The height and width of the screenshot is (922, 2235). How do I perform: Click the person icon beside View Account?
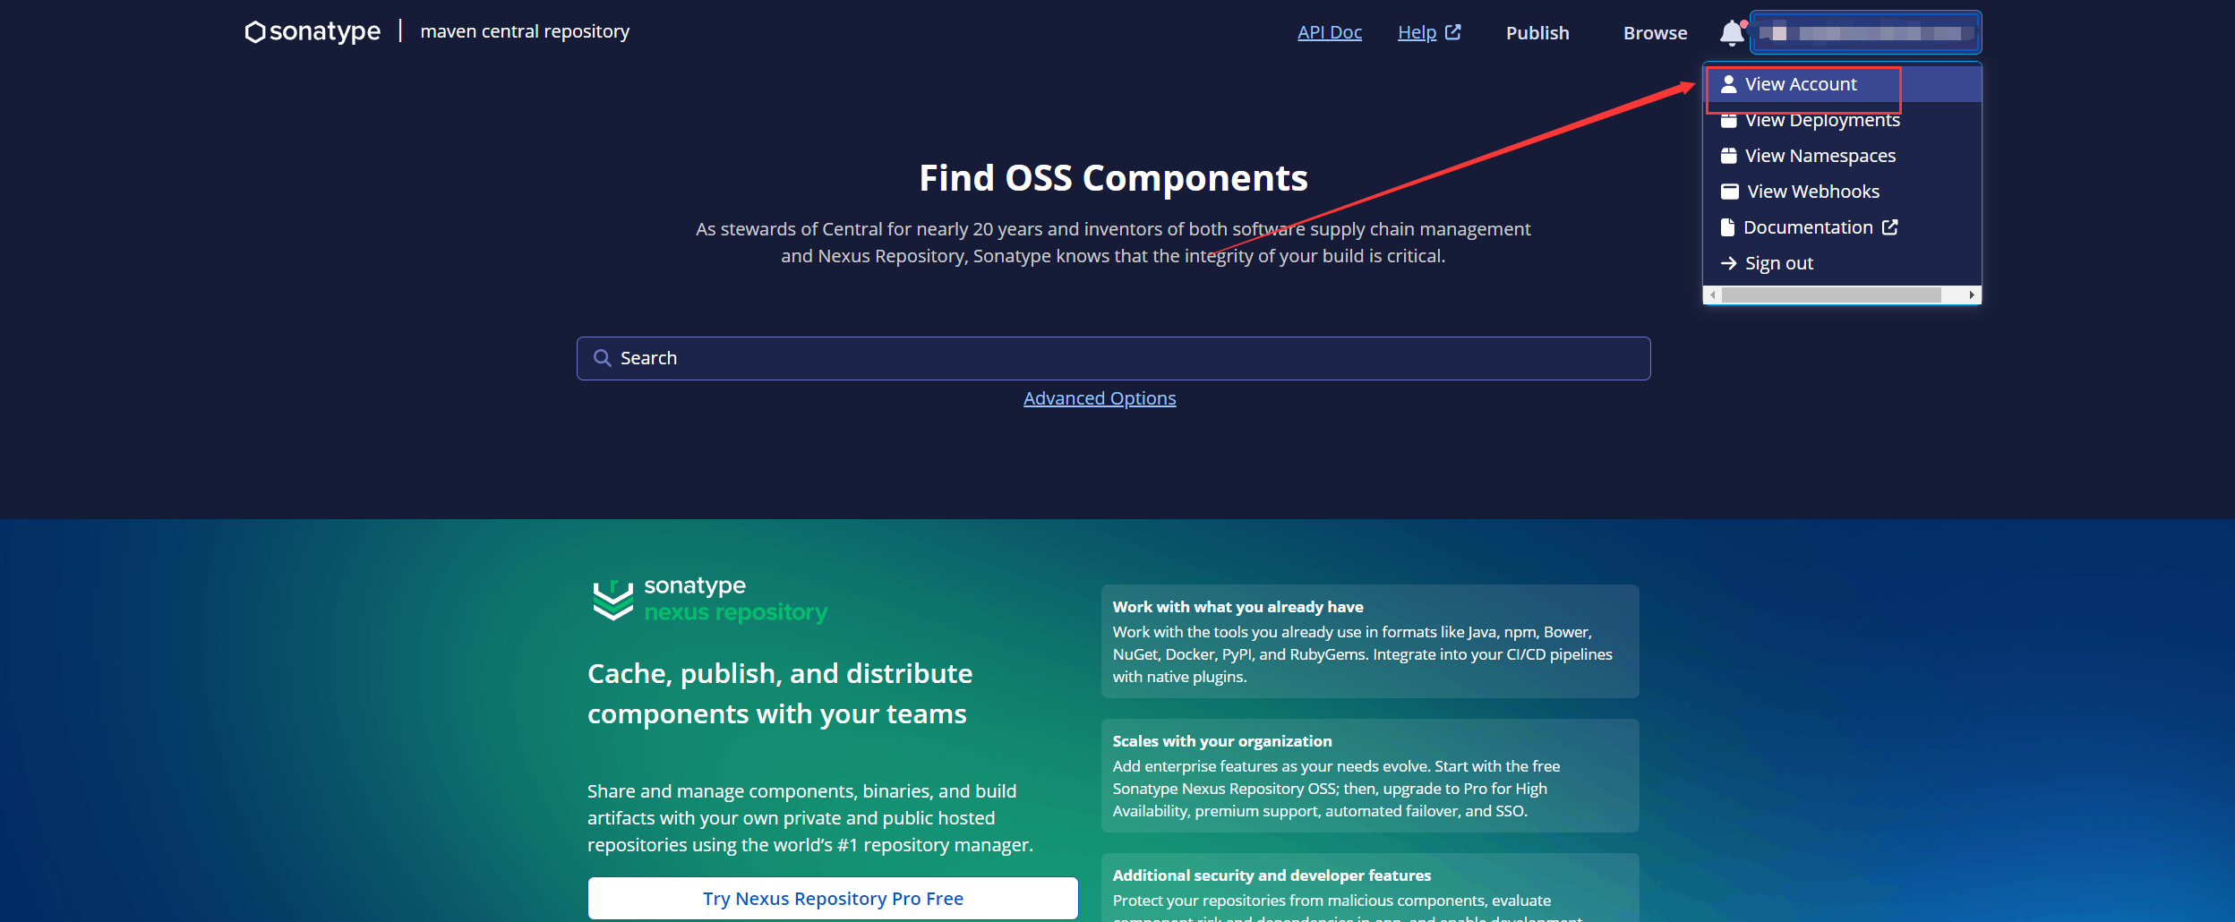[x=1729, y=84]
